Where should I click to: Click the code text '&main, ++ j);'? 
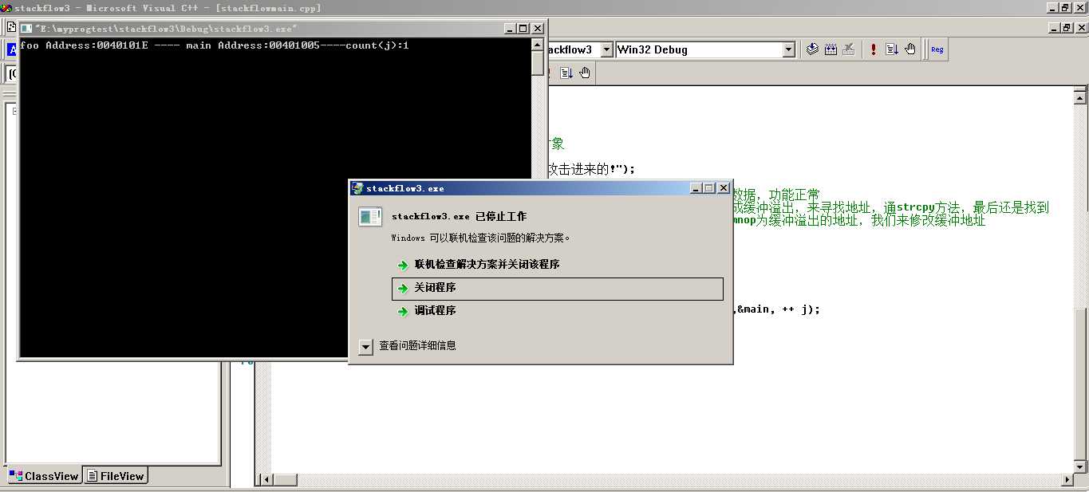778,309
